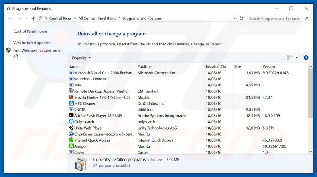The height and width of the screenshot is (177, 317).
Task: Go forward with the right arrow icon
Action: pos(19,19)
